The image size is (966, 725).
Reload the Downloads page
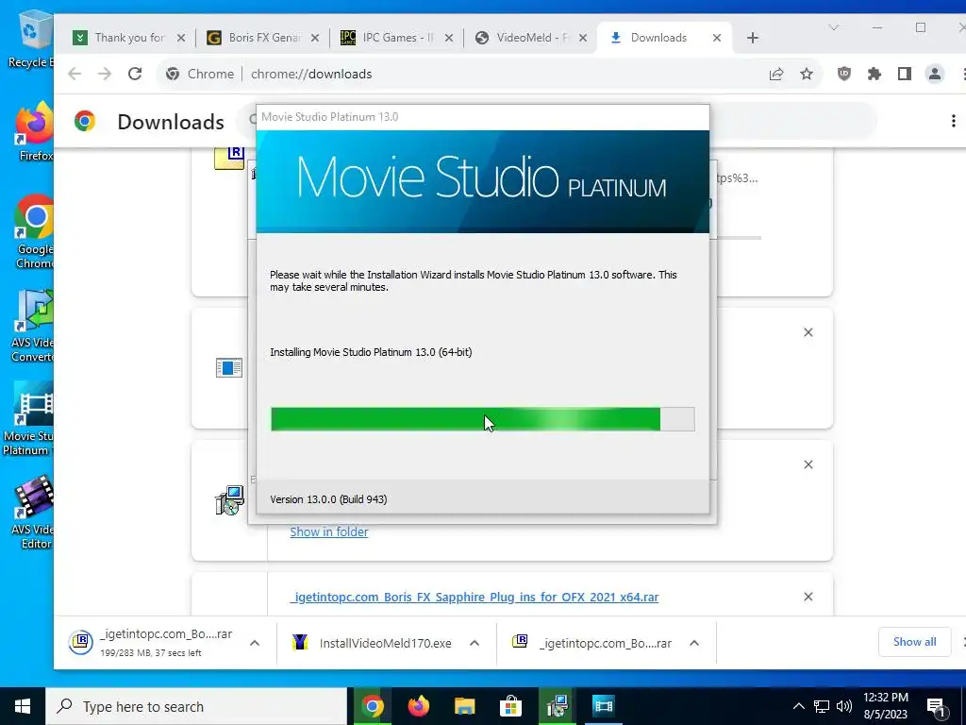point(135,74)
